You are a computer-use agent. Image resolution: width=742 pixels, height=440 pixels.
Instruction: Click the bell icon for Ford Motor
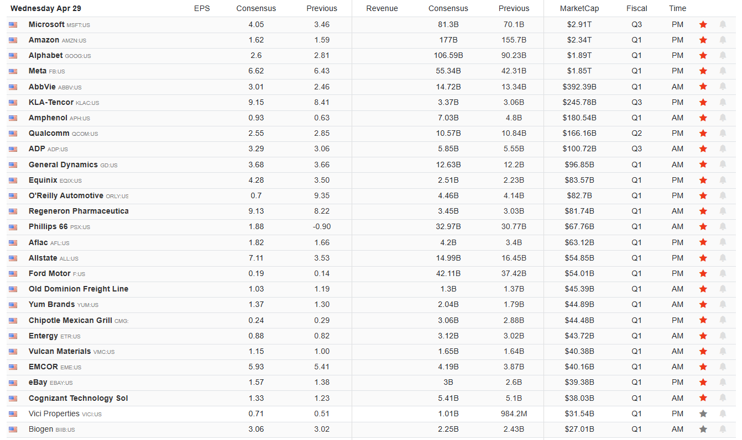pyautogui.click(x=723, y=273)
